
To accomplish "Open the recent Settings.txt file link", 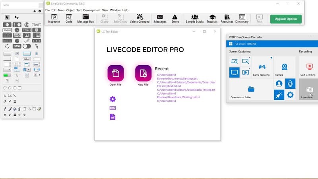I will 177,77.
